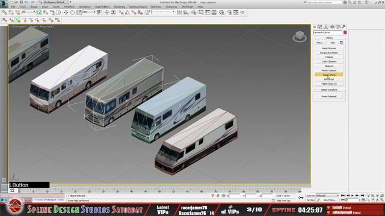Open the Material Editor icon
The image size is (385, 216).
click(221, 12)
